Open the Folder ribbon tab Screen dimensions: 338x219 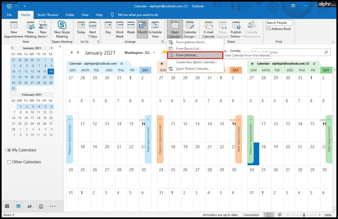[70, 15]
